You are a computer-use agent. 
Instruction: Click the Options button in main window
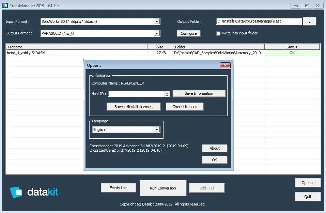[308, 183]
